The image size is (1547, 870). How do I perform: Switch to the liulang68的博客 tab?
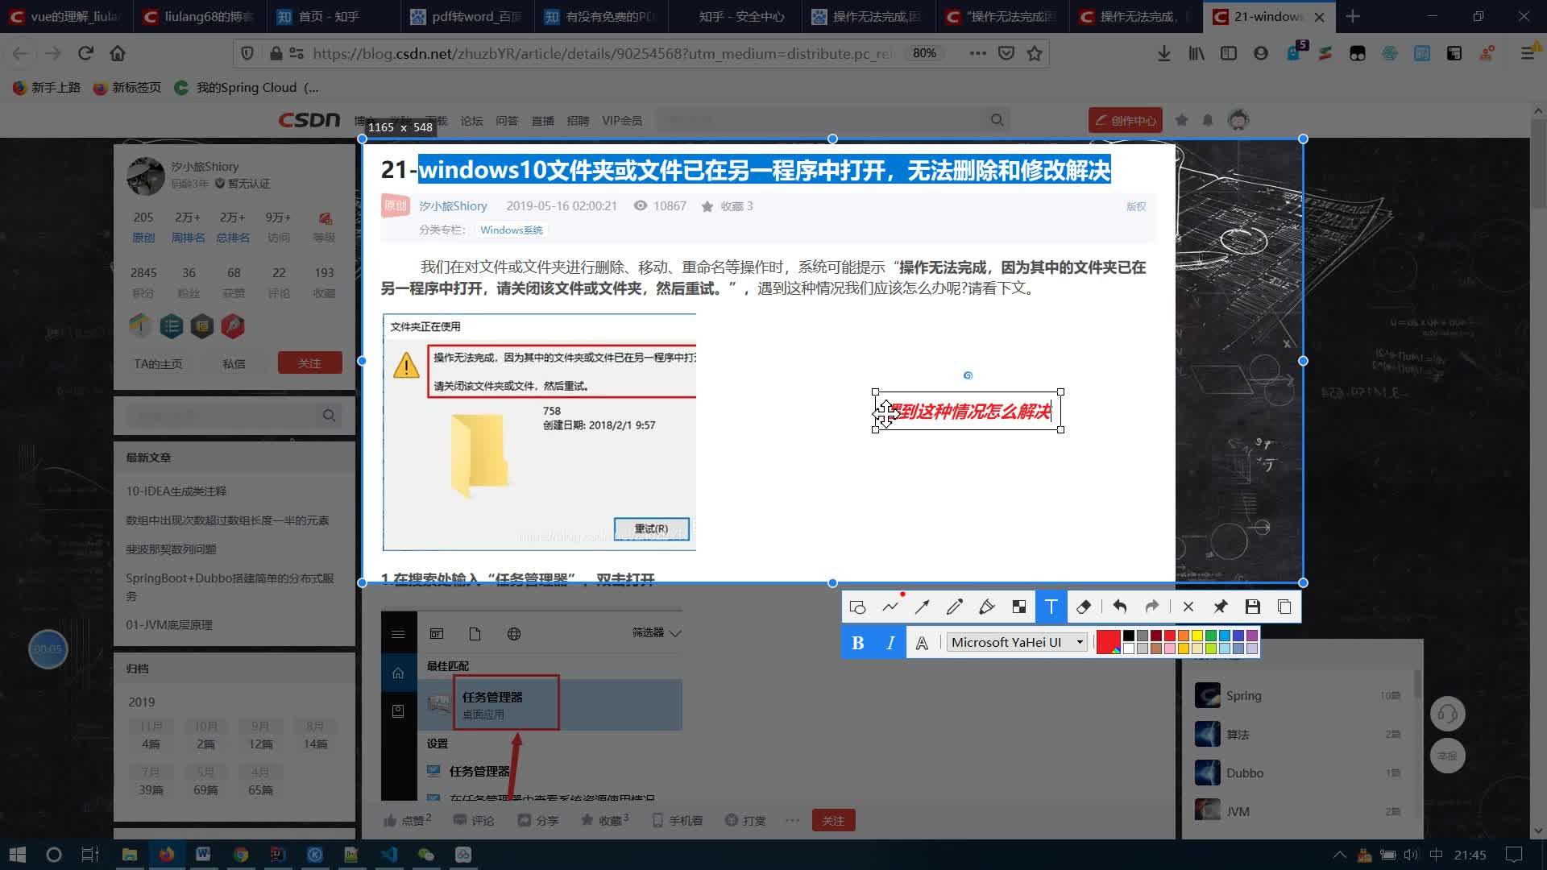pyautogui.click(x=200, y=16)
